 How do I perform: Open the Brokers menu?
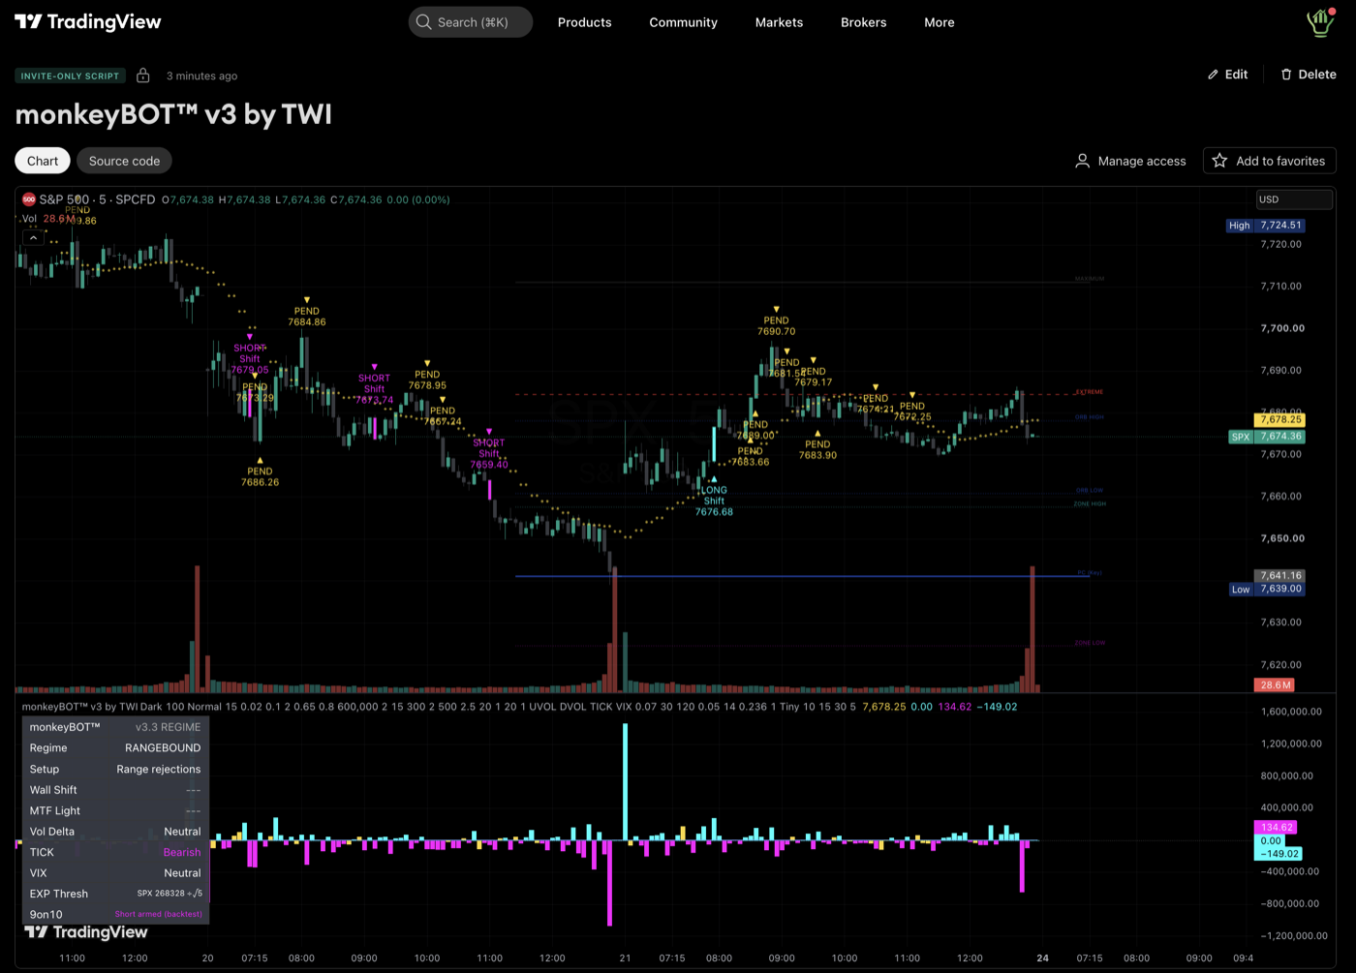tap(863, 22)
